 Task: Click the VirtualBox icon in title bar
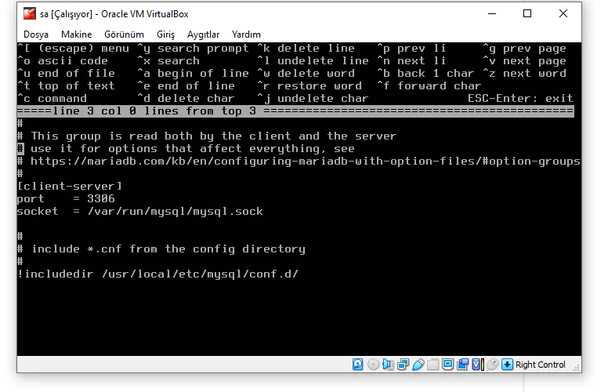coord(29,14)
